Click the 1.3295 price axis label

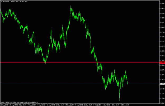click(162, 98)
